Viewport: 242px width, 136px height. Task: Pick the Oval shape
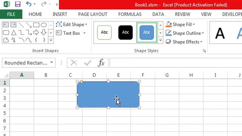(44, 25)
